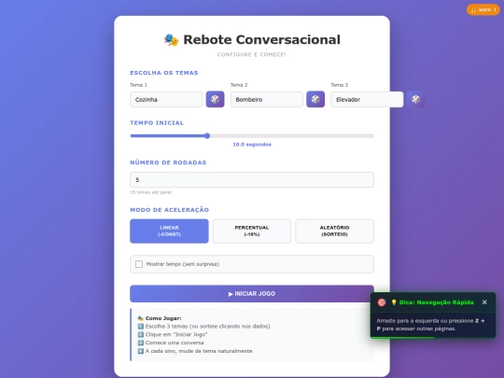Click the Tema 3 field containing Elevador
This screenshot has height=378, width=504.
pyautogui.click(x=367, y=99)
